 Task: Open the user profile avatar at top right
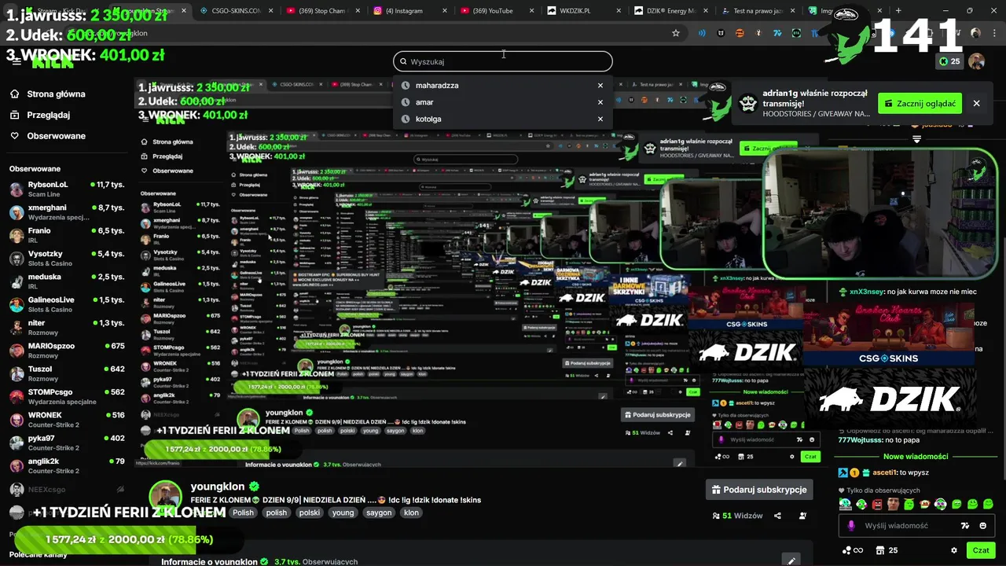pyautogui.click(x=977, y=61)
